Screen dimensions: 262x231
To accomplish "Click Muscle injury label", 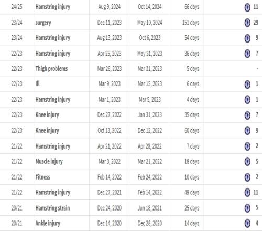I will click(x=49, y=161).
